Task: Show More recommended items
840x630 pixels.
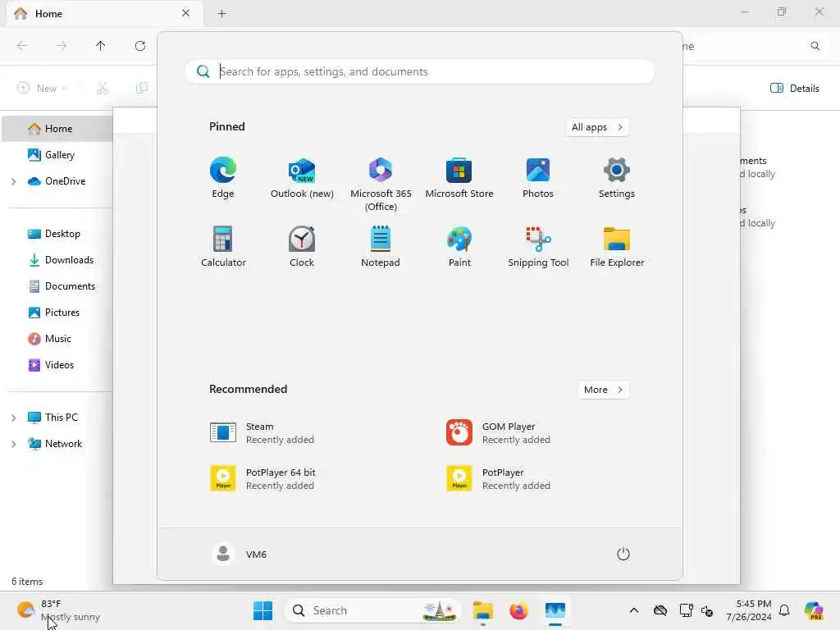Action: coord(604,390)
